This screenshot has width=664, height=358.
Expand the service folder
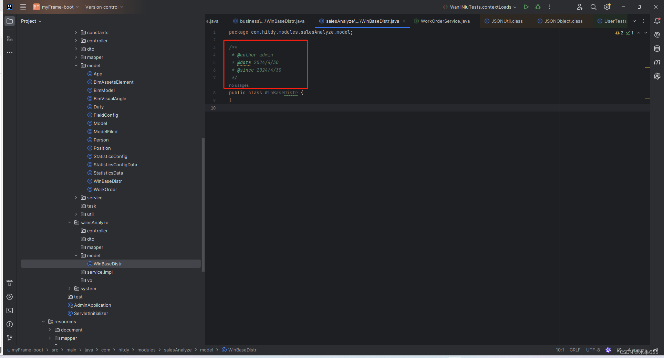[x=76, y=198]
